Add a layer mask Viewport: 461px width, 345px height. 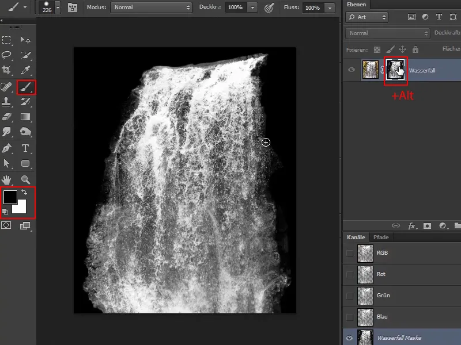427,225
